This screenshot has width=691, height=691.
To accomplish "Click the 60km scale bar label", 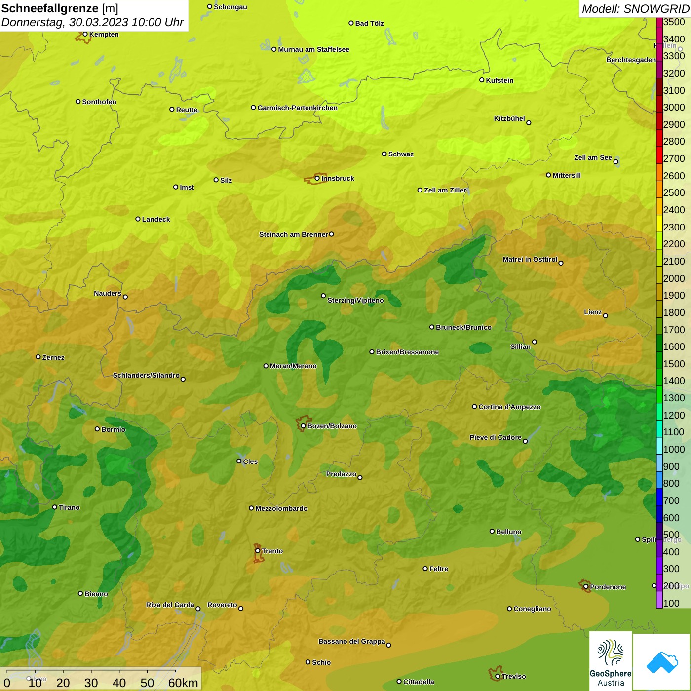I will [x=183, y=683].
